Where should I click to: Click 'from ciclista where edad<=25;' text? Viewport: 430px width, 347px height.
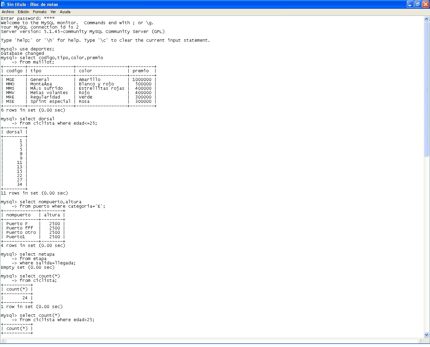point(58,123)
